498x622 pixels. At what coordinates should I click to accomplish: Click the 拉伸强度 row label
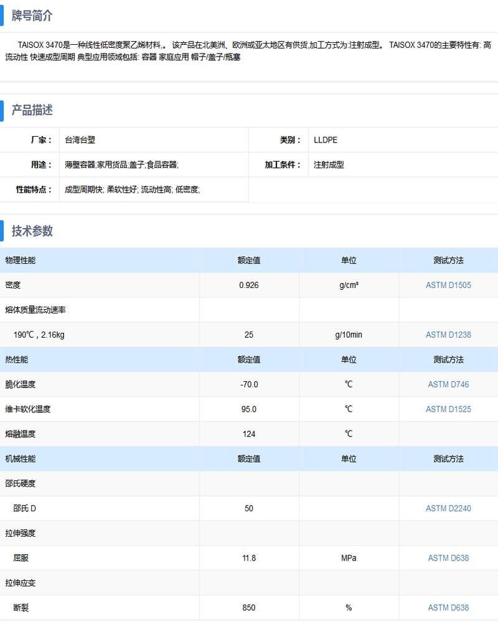pyautogui.click(x=21, y=533)
